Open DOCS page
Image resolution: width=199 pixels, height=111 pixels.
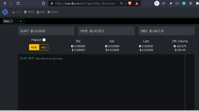pos(53,12)
